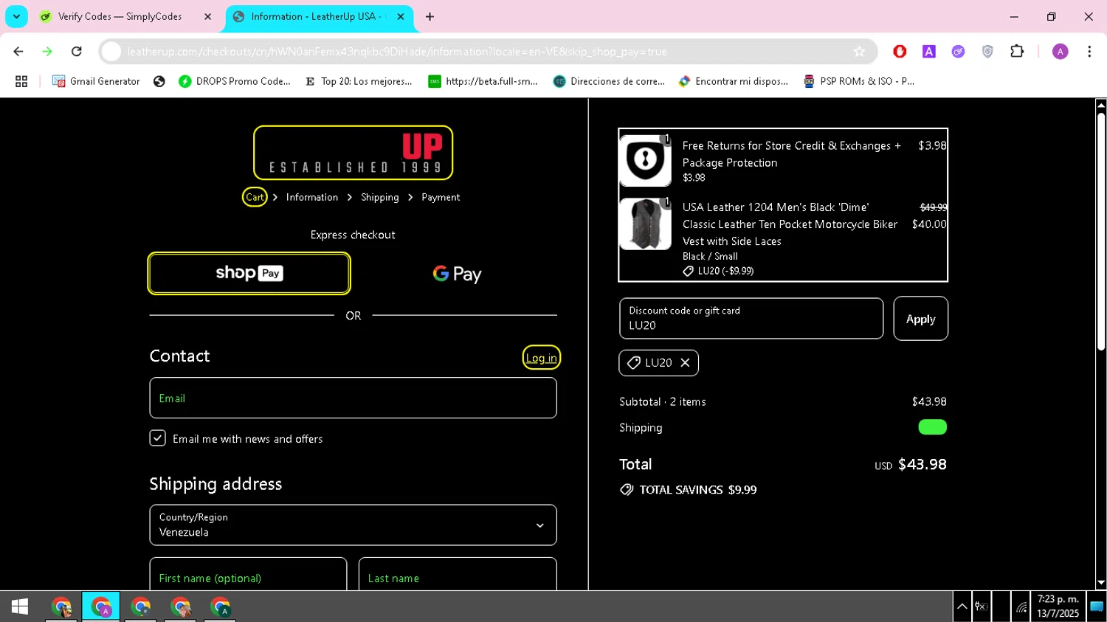Reload the checkout page
Viewport: 1107px width, 622px height.
[77, 52]
